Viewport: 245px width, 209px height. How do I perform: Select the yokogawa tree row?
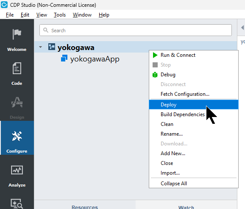tap(136, 47)
